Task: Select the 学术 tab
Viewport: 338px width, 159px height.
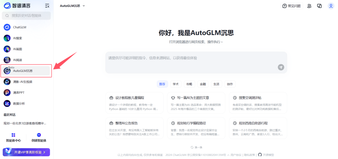Action: coord(176,84)
